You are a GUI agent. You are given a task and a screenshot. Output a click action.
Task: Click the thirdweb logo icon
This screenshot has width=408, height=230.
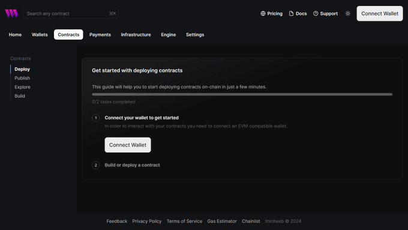(x=11, y=13)
